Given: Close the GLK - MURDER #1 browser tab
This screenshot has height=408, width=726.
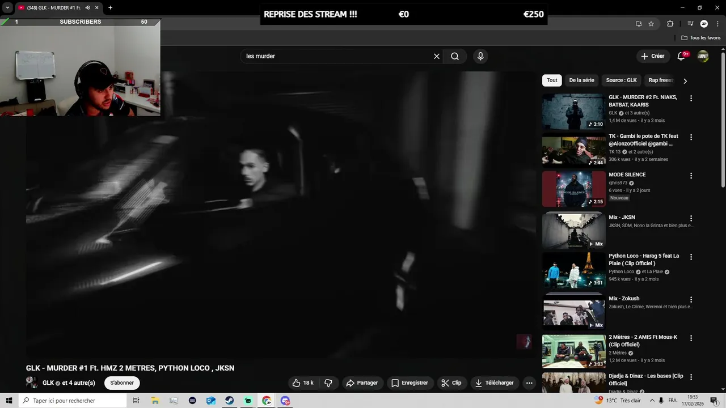Looking at the screenshot, I should 97,8.
